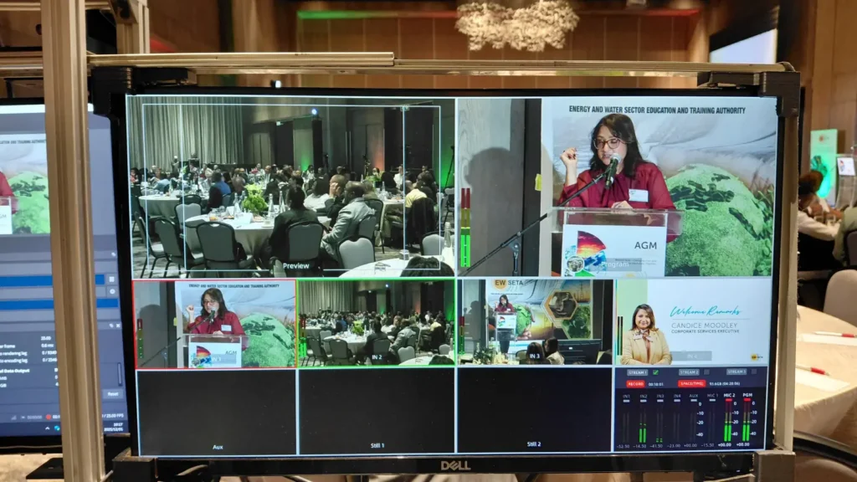Viewport: 857px width, 482px height.
Task: Close the stats dock on the left monitor
Action: point(118,326)
